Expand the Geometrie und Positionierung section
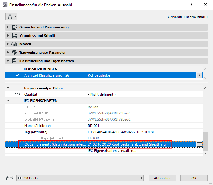Screen dimensions: 213x185 tap(8, 27)
